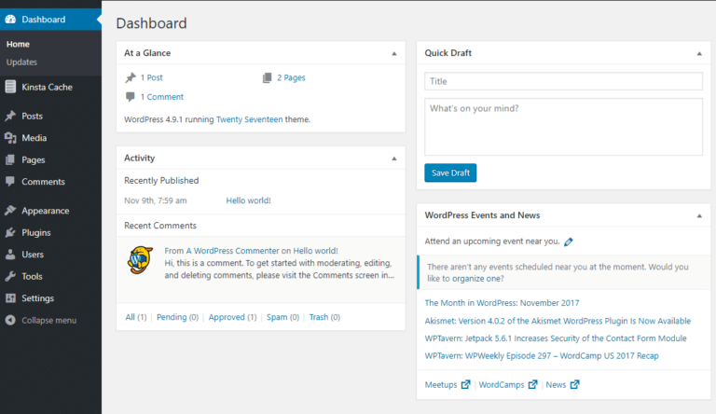The width and height of the screenshot is (716, 414).
Task: Click the Save Draft button
Action: tap(450, 172)
